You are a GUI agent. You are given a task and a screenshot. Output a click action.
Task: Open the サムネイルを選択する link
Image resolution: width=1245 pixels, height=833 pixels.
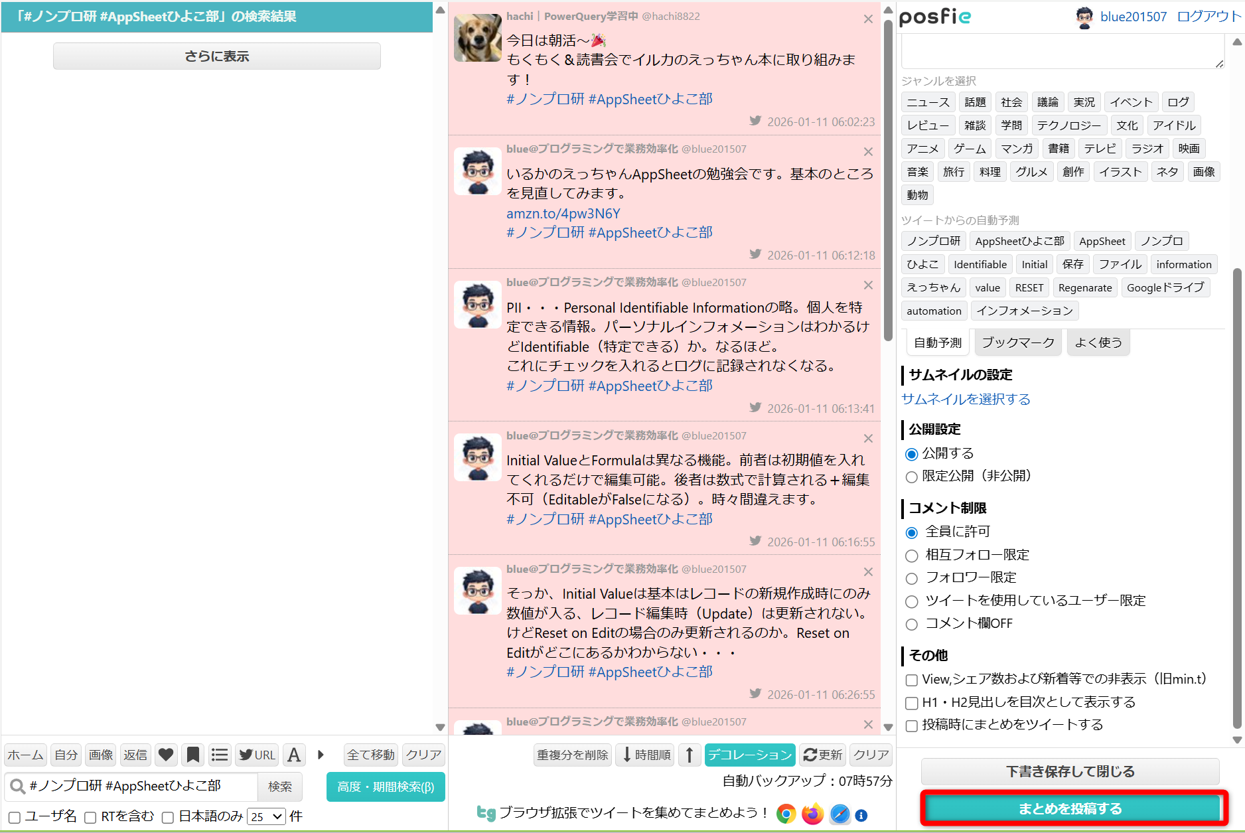point(966,399)
